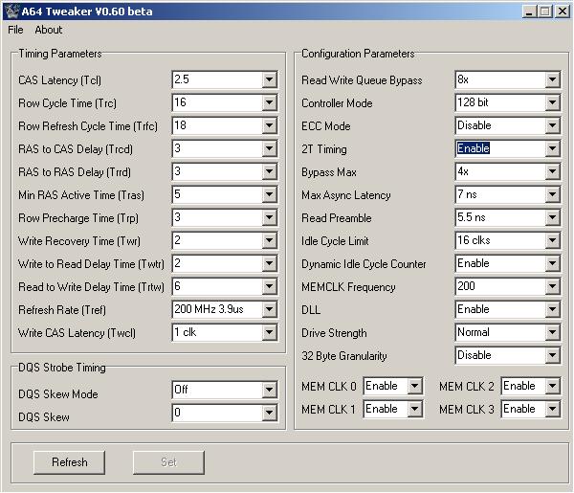Expand the 2T Timing dropdown
Screen dimensions: 574x493
tap(552, 148)
